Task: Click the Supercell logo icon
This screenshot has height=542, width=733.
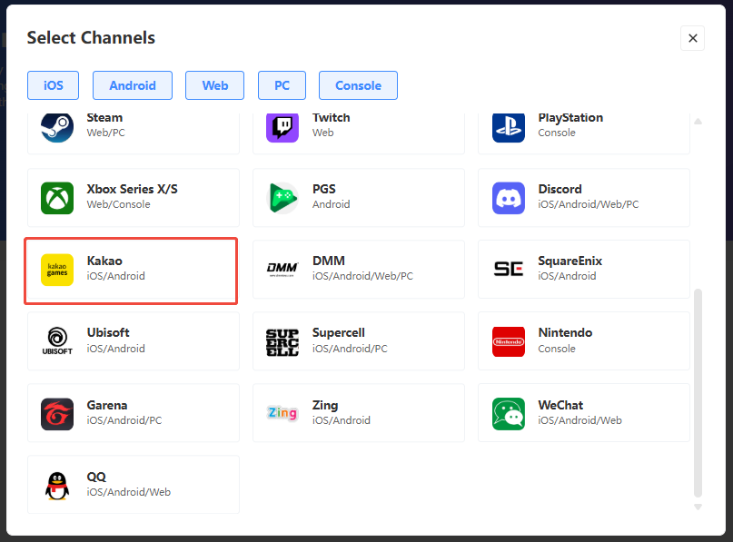Action: [x=282, y=342]
